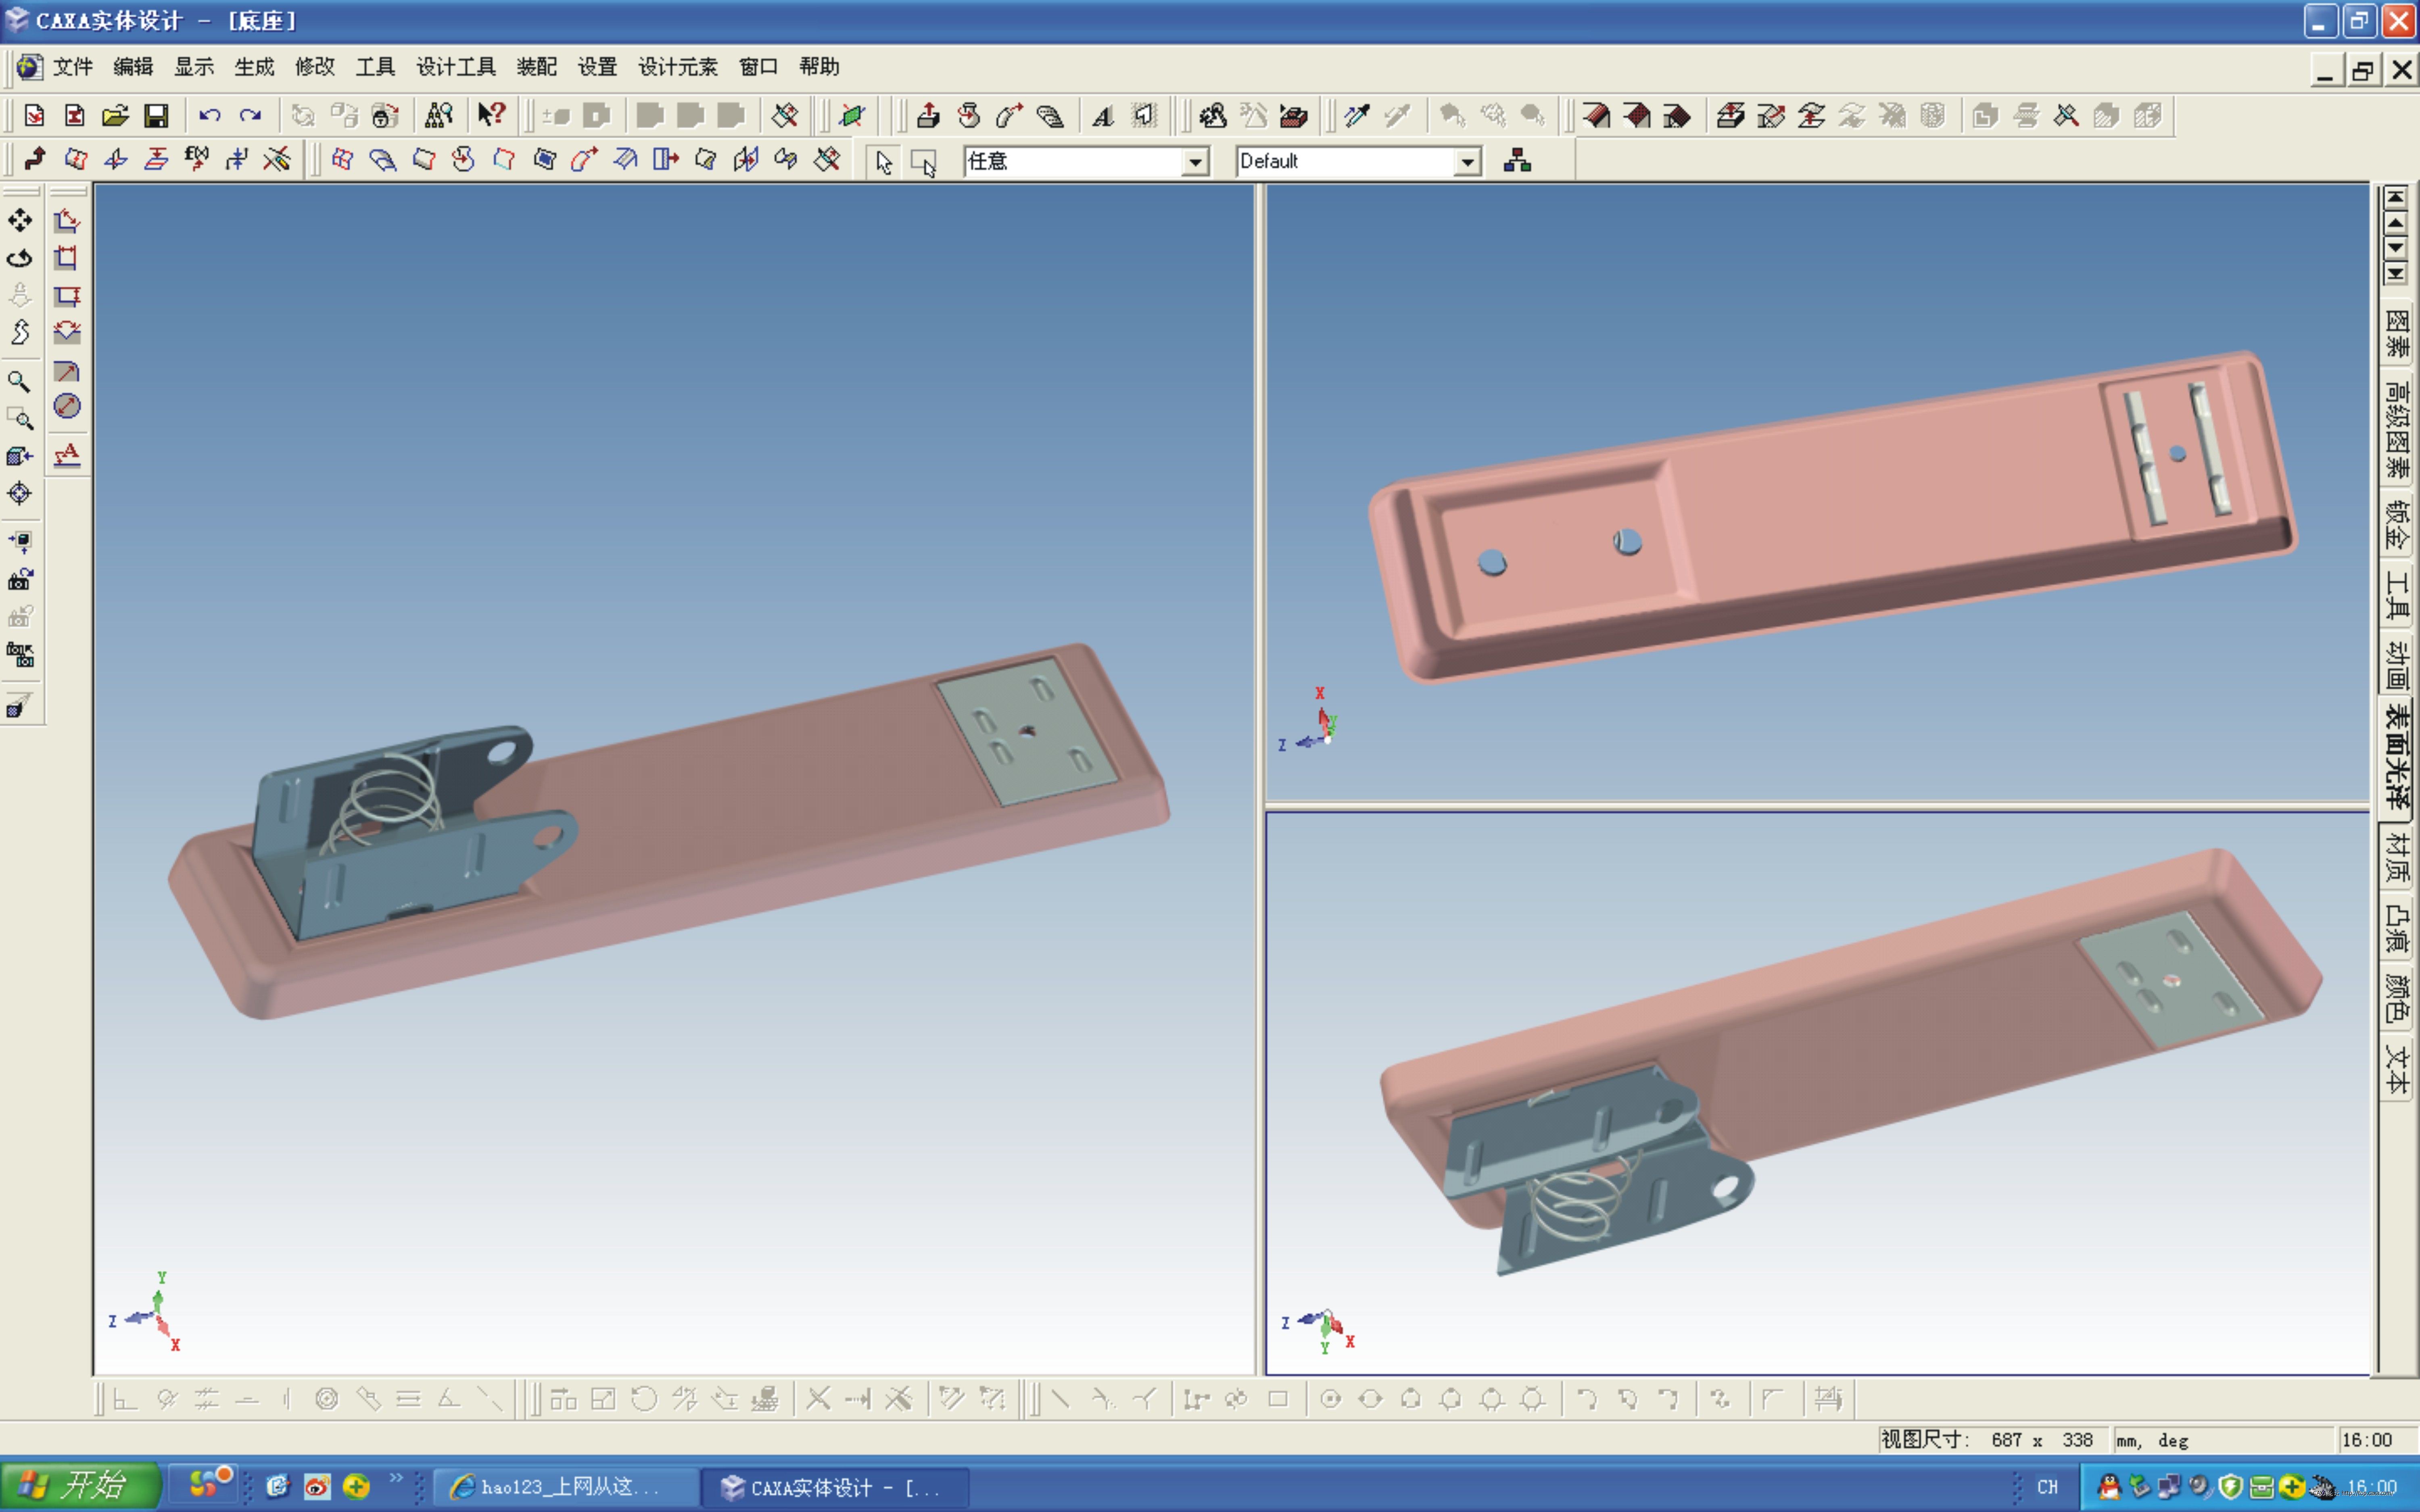Select the diameter dimension tool
The height and width of the screenshot is (1512, 2420).
pos(67,407)
